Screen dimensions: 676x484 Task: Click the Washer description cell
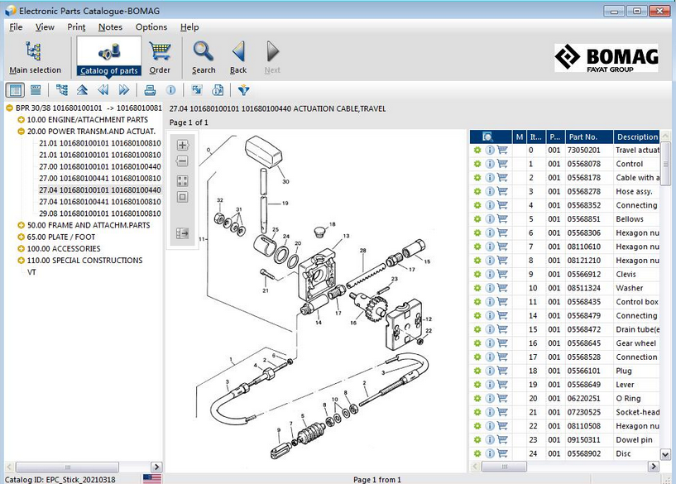pyautogui.click(x=637, y=288)
